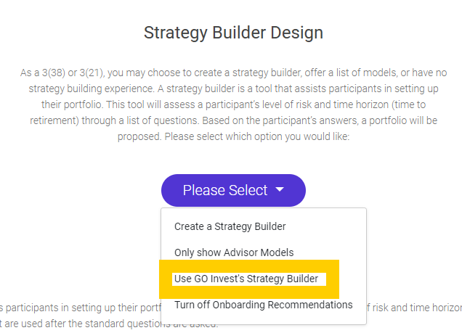Click the Strategy Builder Design heading
The width and height of the screenshot is (462, 333).
pyautogui.click(x=233, y=33)
